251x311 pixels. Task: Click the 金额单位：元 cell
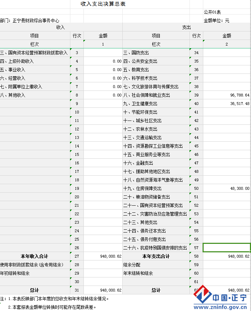point(216,20)
